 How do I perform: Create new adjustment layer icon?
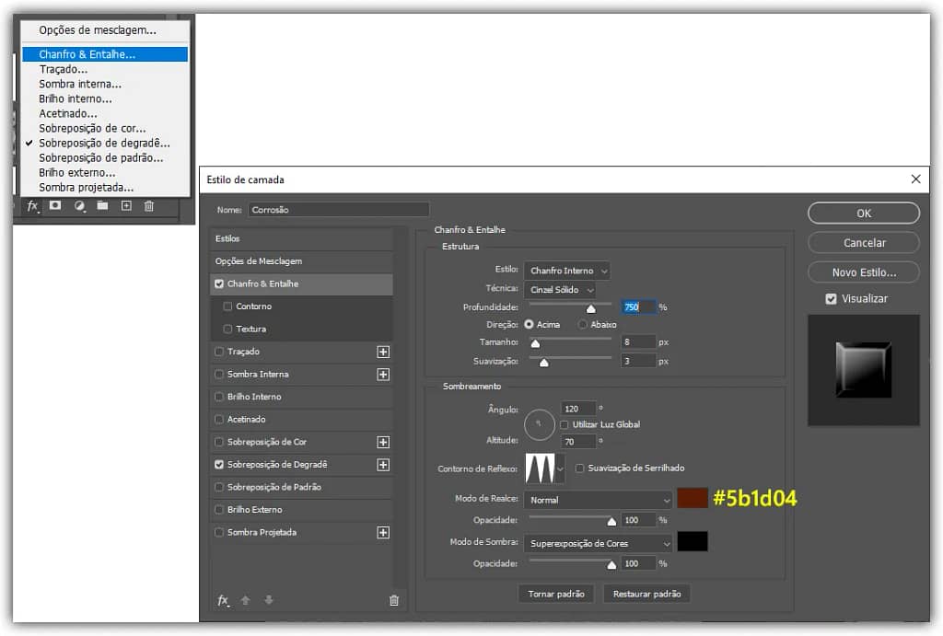click(x=79, y=206)
